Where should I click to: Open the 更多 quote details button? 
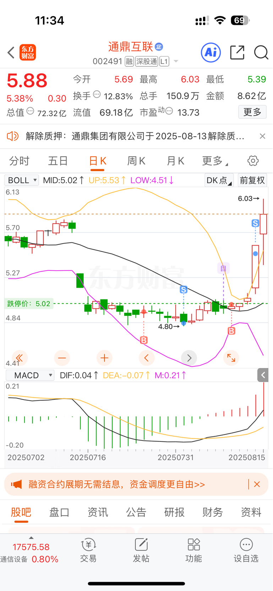coord(252,112)
